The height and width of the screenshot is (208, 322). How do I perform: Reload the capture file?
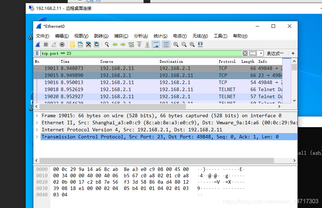(x=97, y=44)
